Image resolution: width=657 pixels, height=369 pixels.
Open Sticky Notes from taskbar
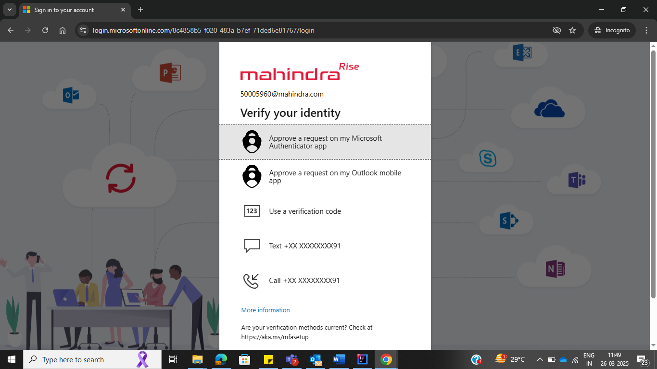click(268, 359)
